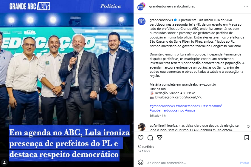Open abcdmilgrau profile from header
251x167 pixels.
point(186,6)
